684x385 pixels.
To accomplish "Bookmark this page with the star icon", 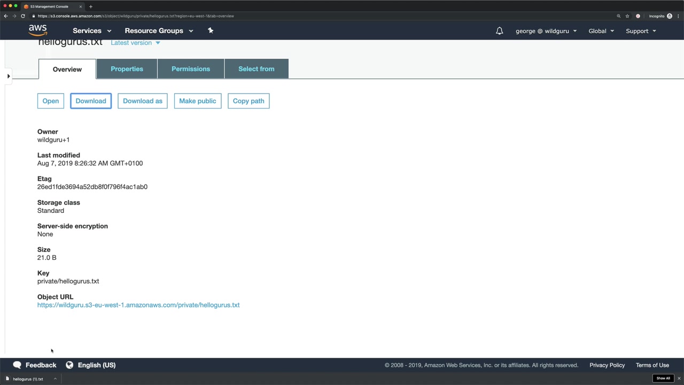I will click(627, 16).
